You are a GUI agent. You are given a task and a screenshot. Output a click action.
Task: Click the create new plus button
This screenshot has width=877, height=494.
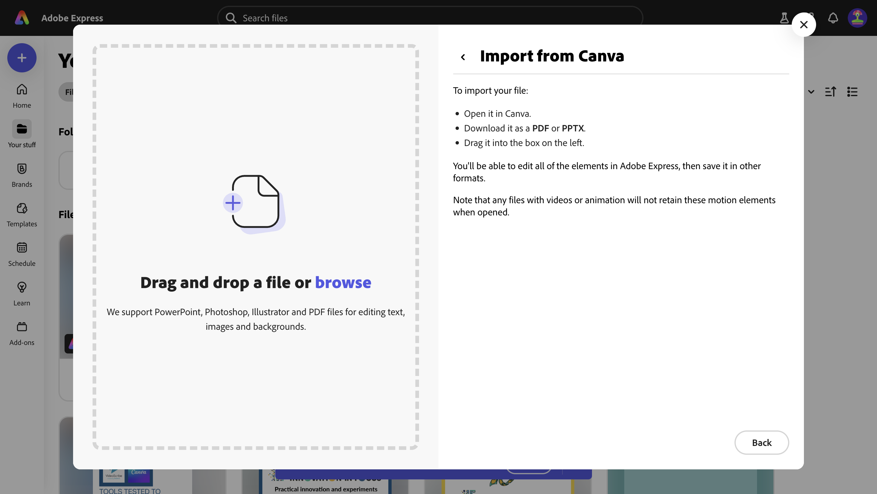(21, 57)
